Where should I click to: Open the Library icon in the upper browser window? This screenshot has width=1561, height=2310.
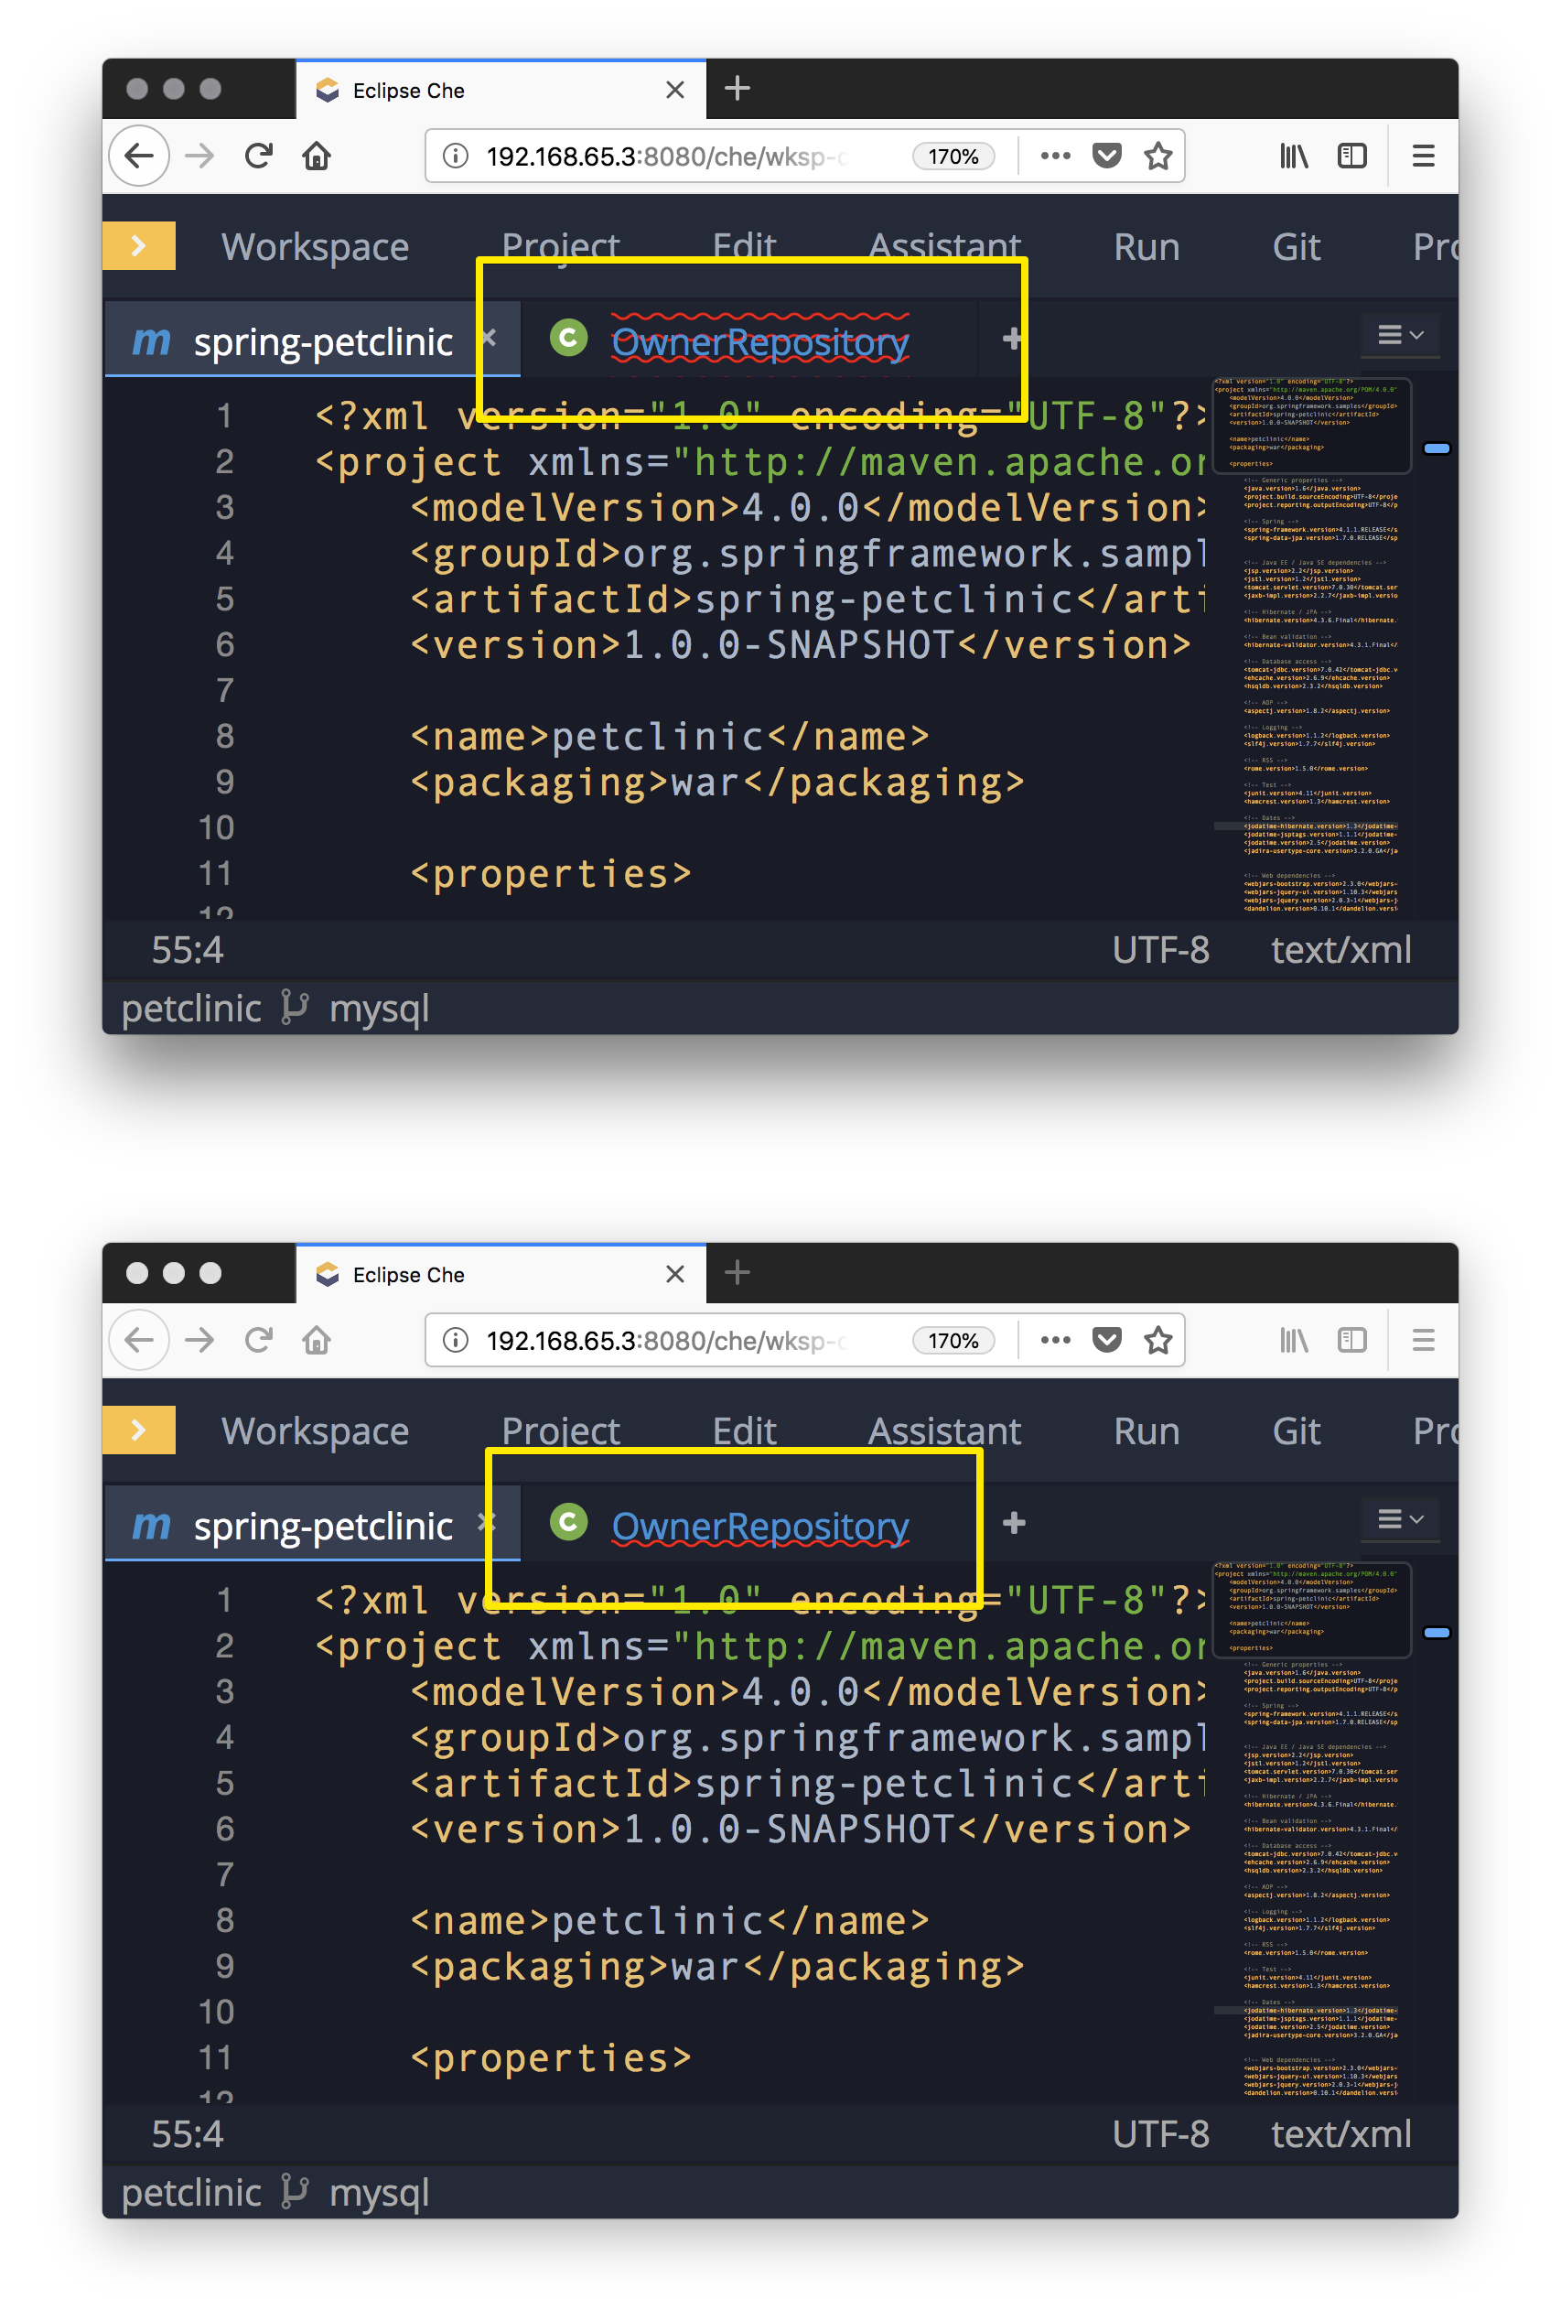(1294, 157)
